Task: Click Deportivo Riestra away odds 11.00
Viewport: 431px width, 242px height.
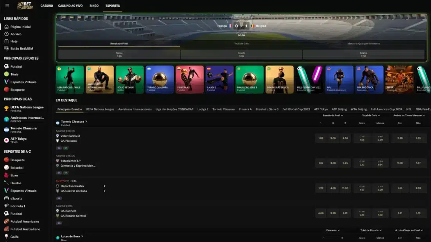Action: tap(345, 188)
